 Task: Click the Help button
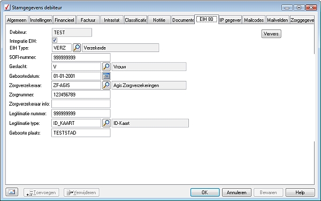tap(300, 192)
